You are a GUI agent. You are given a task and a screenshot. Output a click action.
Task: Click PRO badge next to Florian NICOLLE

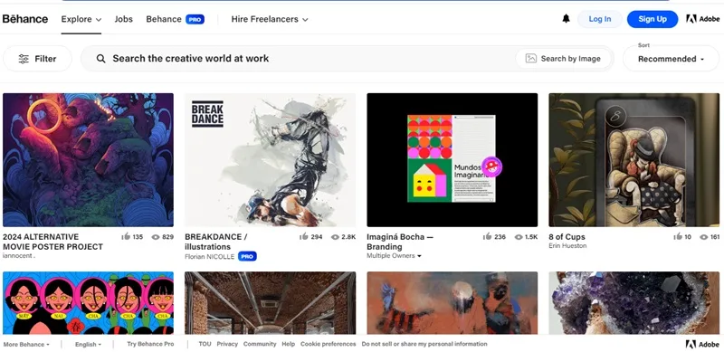pyautogui.click(x=247, y=256)
